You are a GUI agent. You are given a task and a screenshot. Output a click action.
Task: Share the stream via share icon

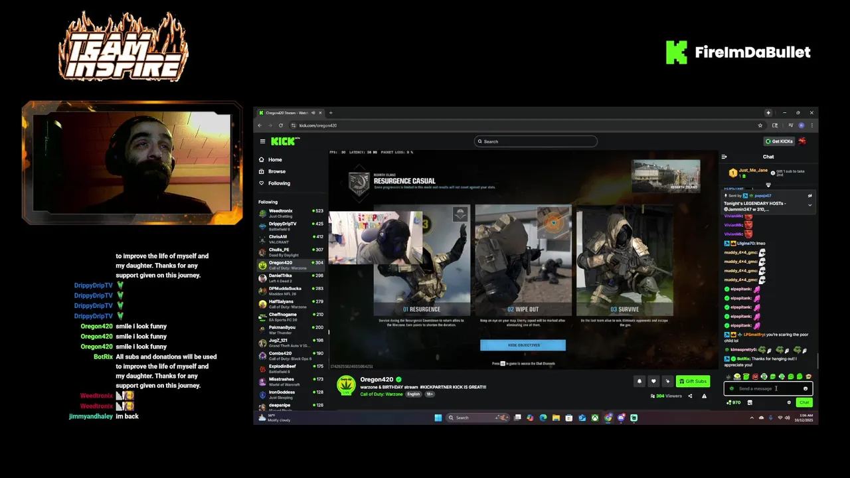pos(690,396)
